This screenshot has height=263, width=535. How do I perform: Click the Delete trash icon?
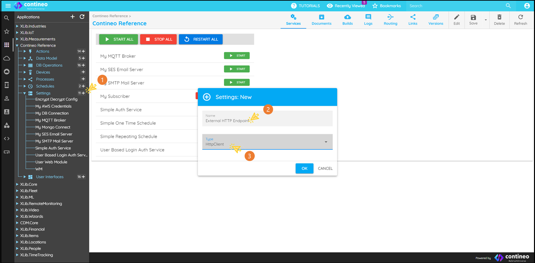[x=499, y=20]
